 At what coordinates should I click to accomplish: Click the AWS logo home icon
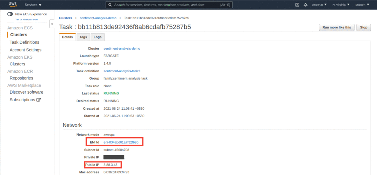click(12, 4)
